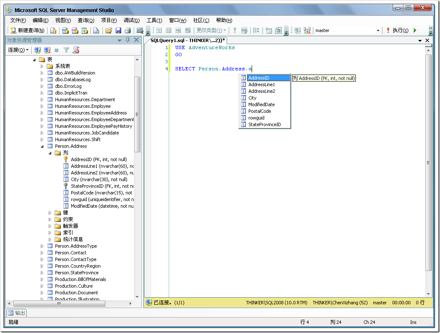Click the Object Explorer script-stop icon
440x333 pixels.
pos(76,50)
